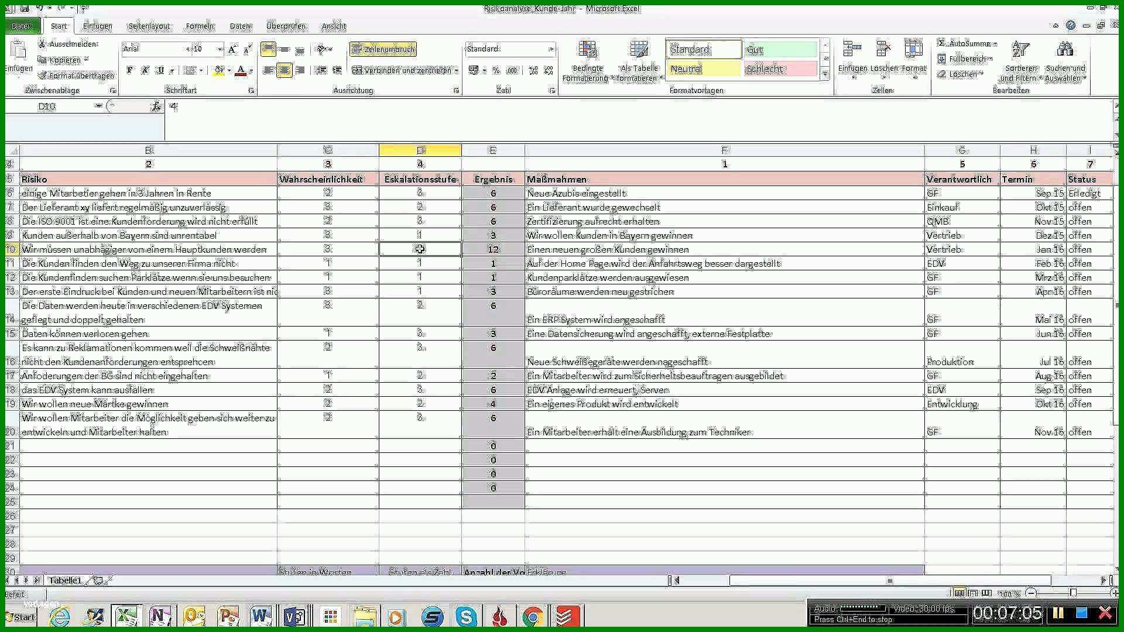The width and height of the screenshot is (1124, 632).
Task: Select column D header
Action: point(420,150)
